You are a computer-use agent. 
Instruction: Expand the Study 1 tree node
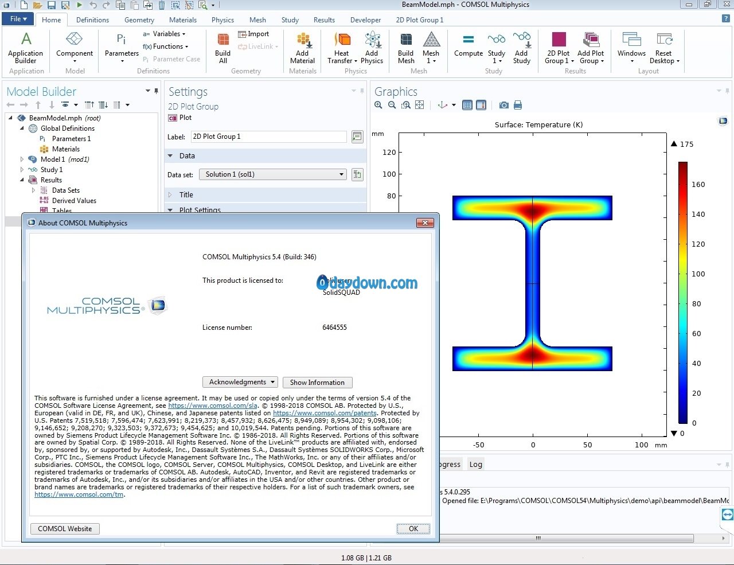(x=22, y=170)
